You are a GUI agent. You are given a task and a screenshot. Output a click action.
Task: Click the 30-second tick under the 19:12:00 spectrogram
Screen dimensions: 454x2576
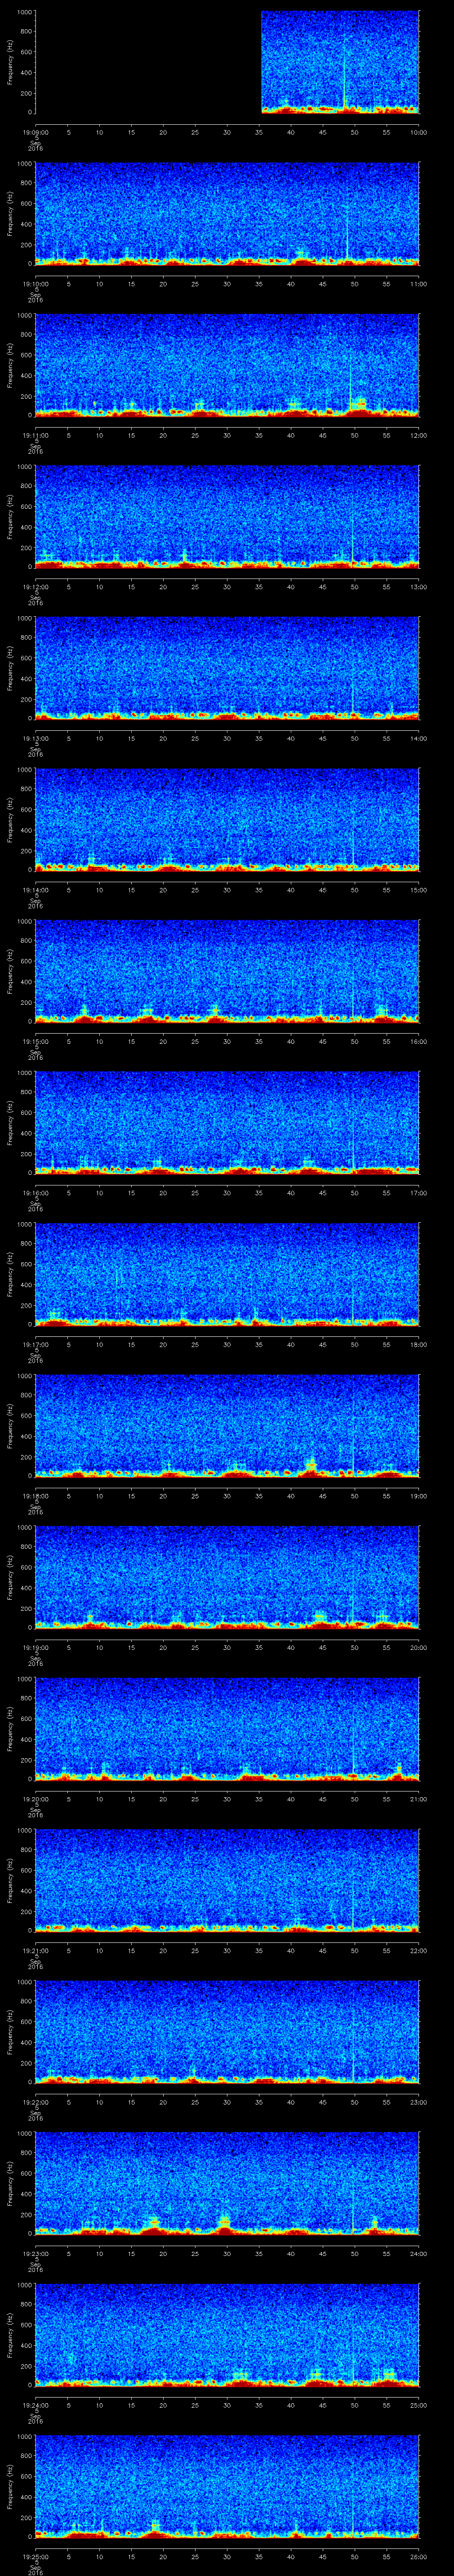227,586
